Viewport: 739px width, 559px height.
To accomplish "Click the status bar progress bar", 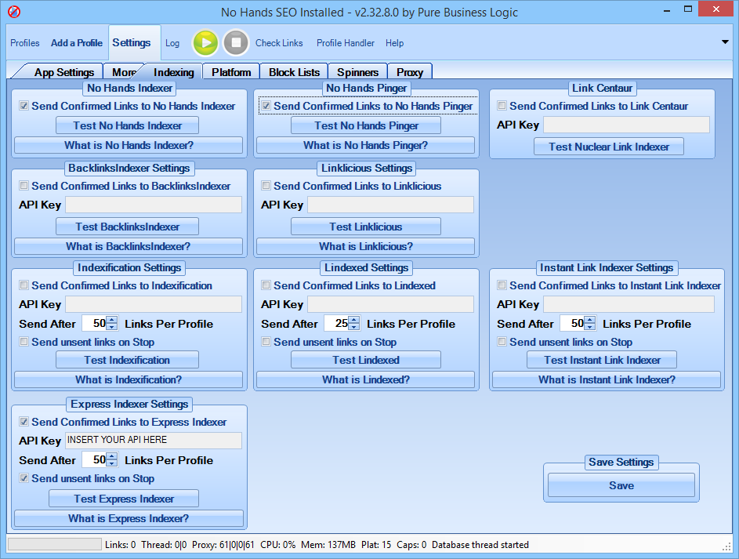I will [x=55, y=544].
